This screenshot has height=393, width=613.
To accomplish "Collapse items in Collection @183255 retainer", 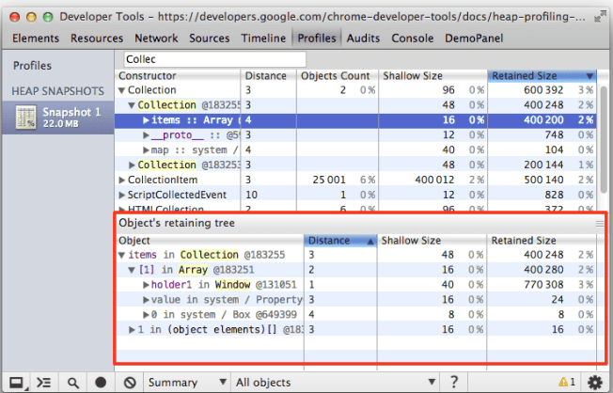I will click(x=121, y=255).
